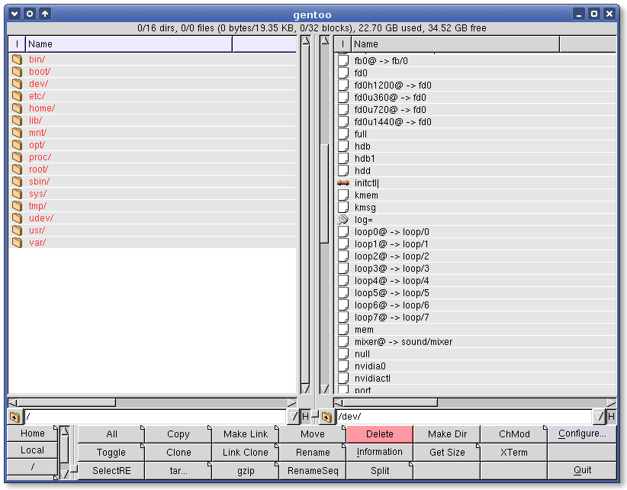Viewport: 627px width, 490px height.
Task: Select the tmp/ directory row
Action: [153, 205]
